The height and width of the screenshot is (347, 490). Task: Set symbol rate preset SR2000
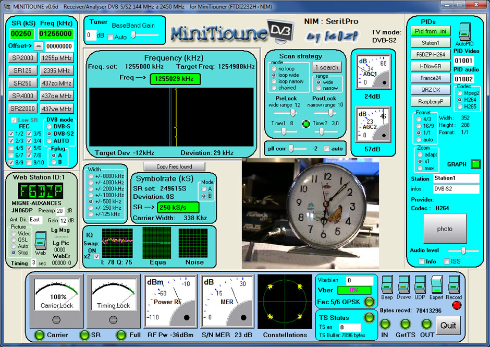[22, 58]
